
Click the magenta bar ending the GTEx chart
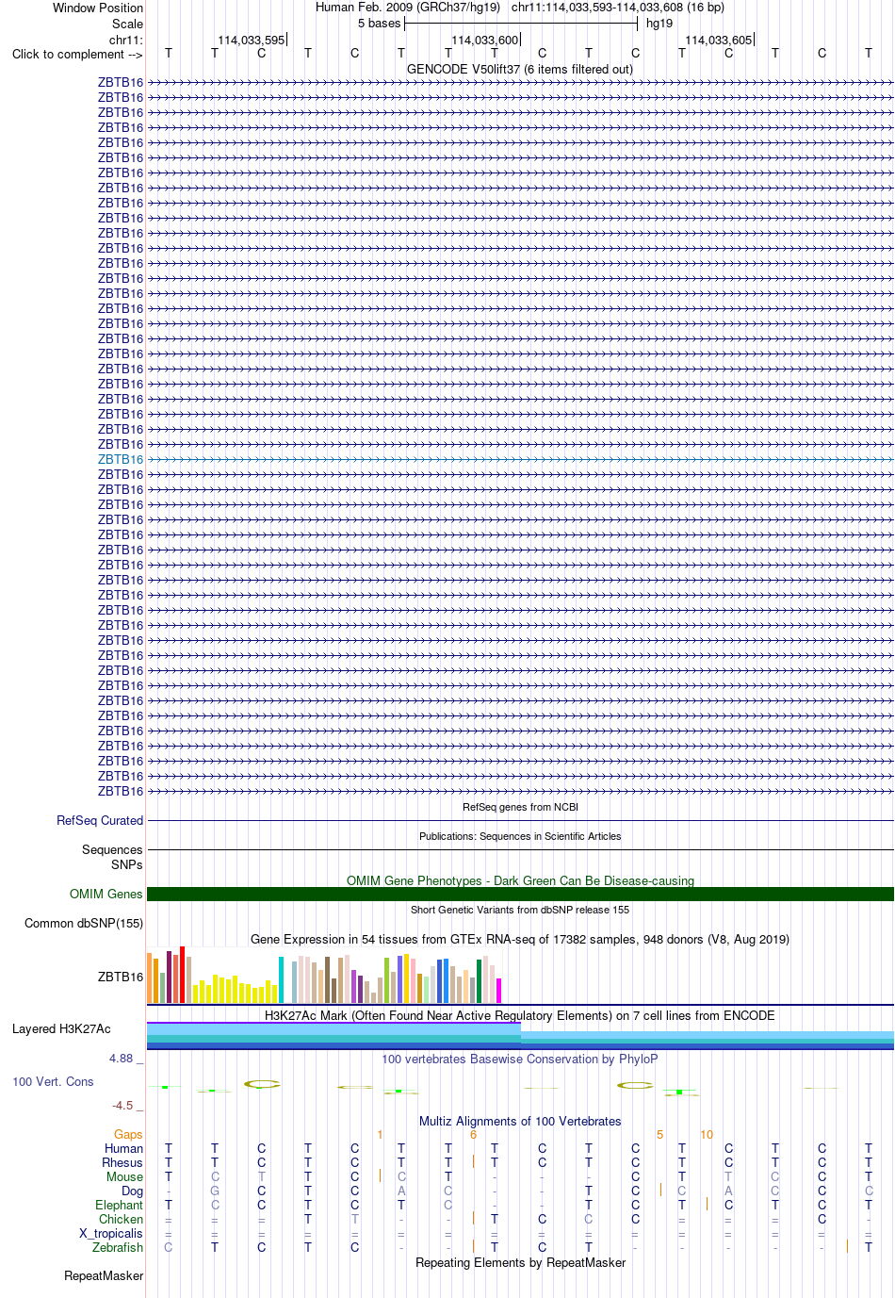(499, 991)
